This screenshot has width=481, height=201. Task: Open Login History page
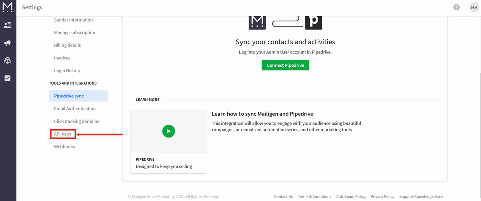67,71
